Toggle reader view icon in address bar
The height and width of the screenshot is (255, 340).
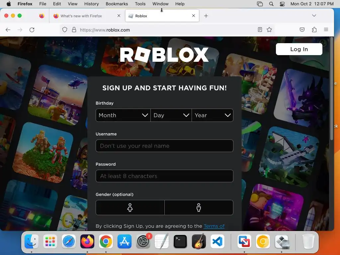260,30
